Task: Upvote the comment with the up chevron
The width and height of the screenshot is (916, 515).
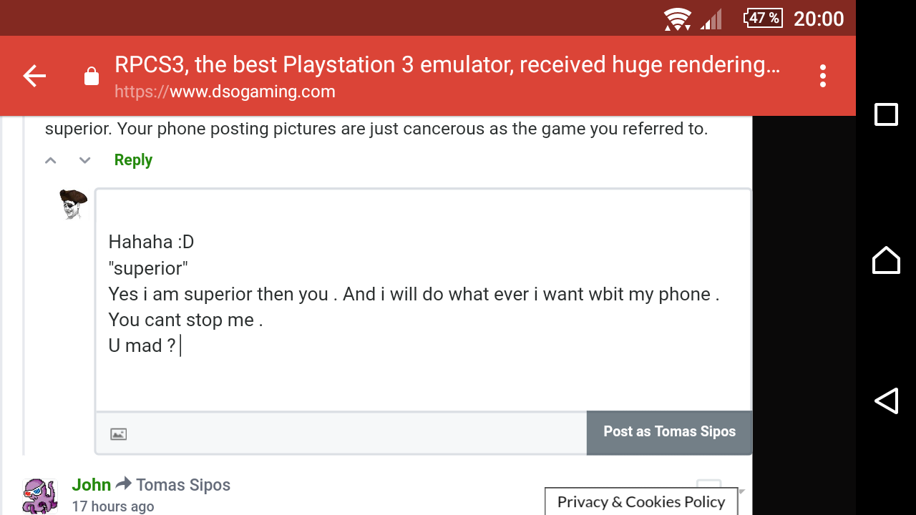Action: click(51, 160)
